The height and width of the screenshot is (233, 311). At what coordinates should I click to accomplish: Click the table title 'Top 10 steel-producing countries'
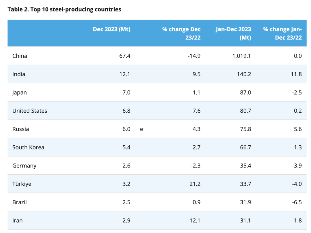point(64,9)
